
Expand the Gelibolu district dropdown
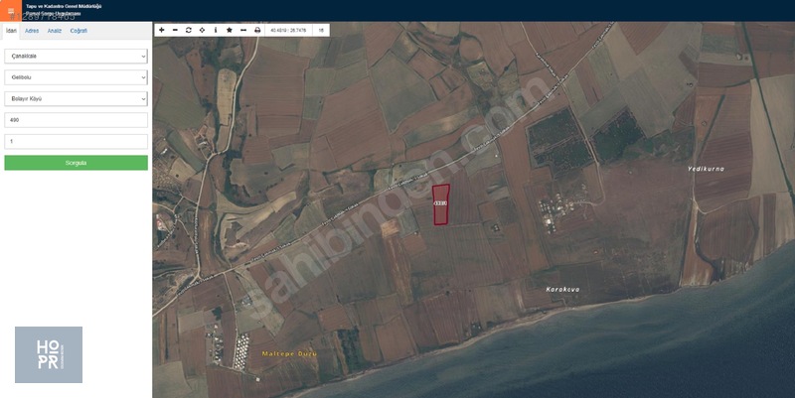[x=77, y=77]
